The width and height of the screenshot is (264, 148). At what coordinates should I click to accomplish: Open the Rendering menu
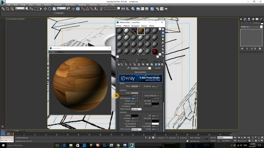(x=82, y=5)
